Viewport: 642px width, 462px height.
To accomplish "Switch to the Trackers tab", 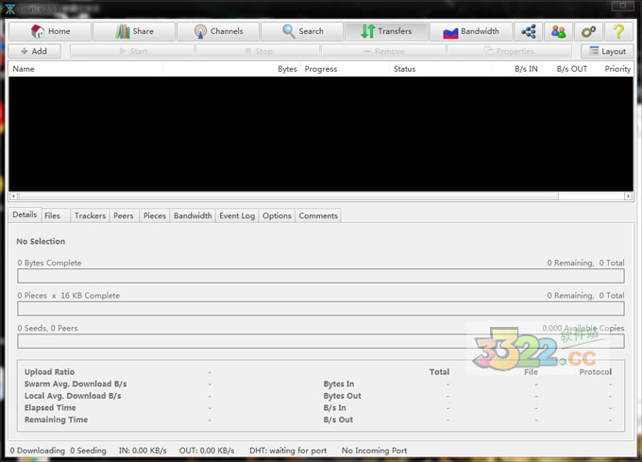I will [90, 215].
